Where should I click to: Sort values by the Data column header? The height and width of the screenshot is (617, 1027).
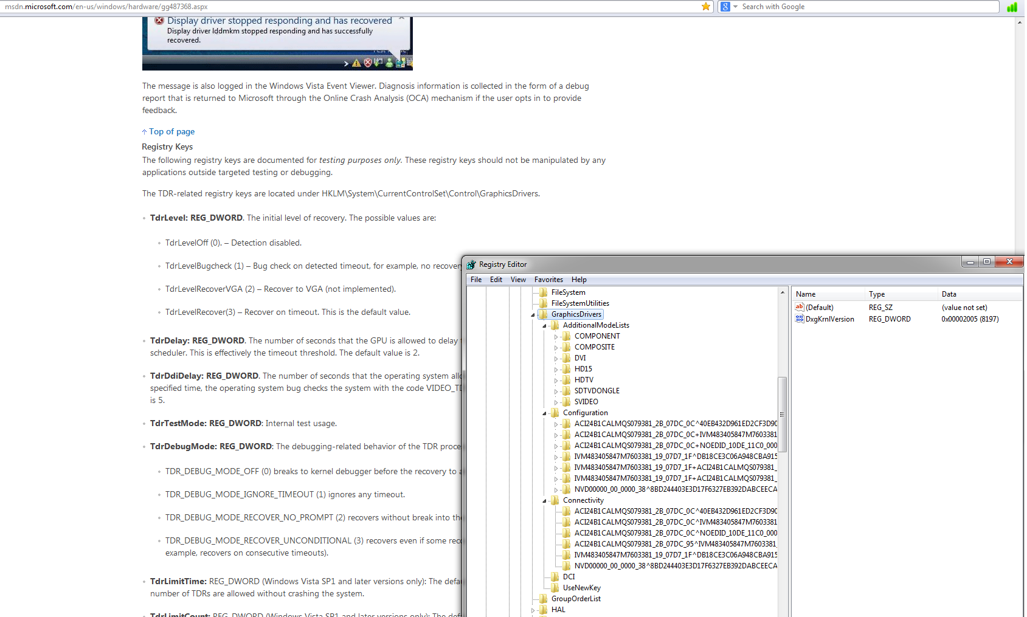981,294
